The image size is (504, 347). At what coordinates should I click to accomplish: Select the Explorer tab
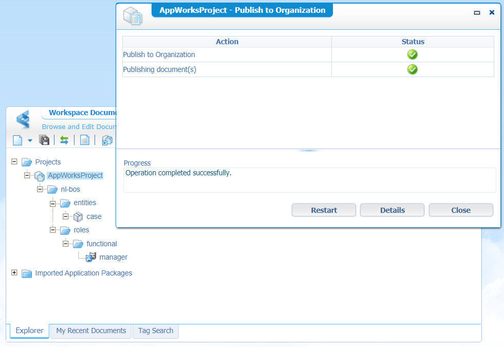[x=29, y=331]
